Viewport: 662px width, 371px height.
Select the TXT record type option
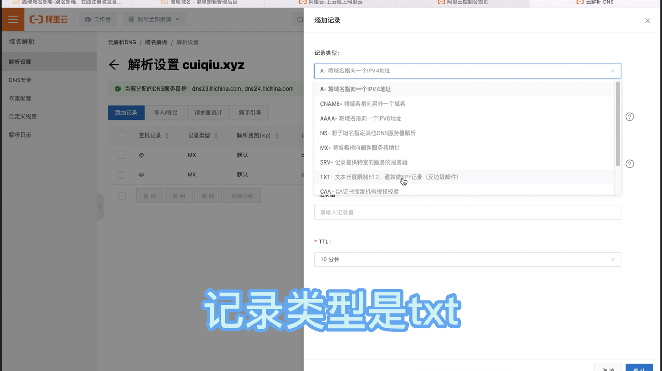(x=464, y=177)
